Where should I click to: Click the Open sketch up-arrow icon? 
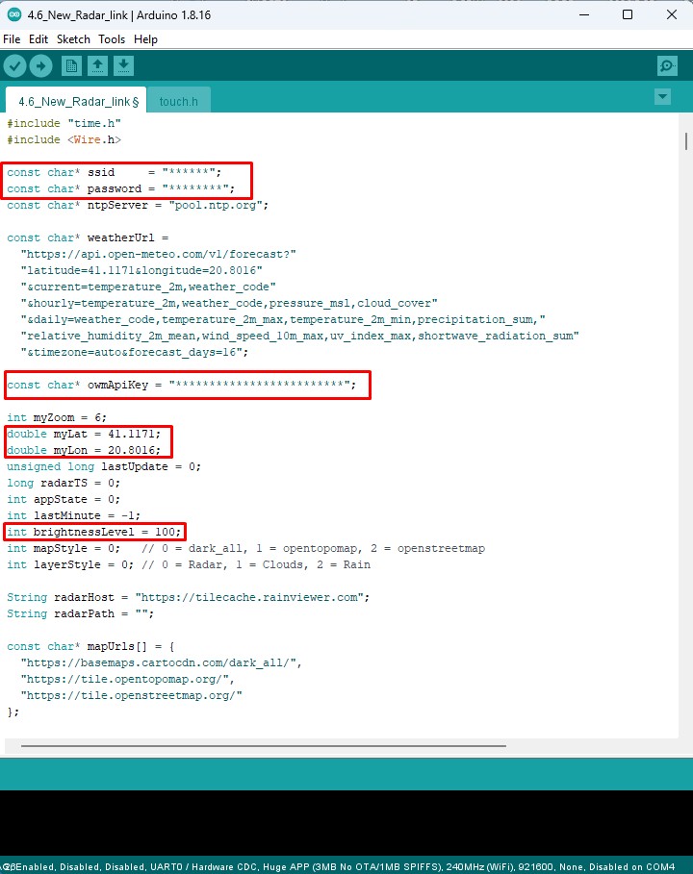[x=97, y=65]
